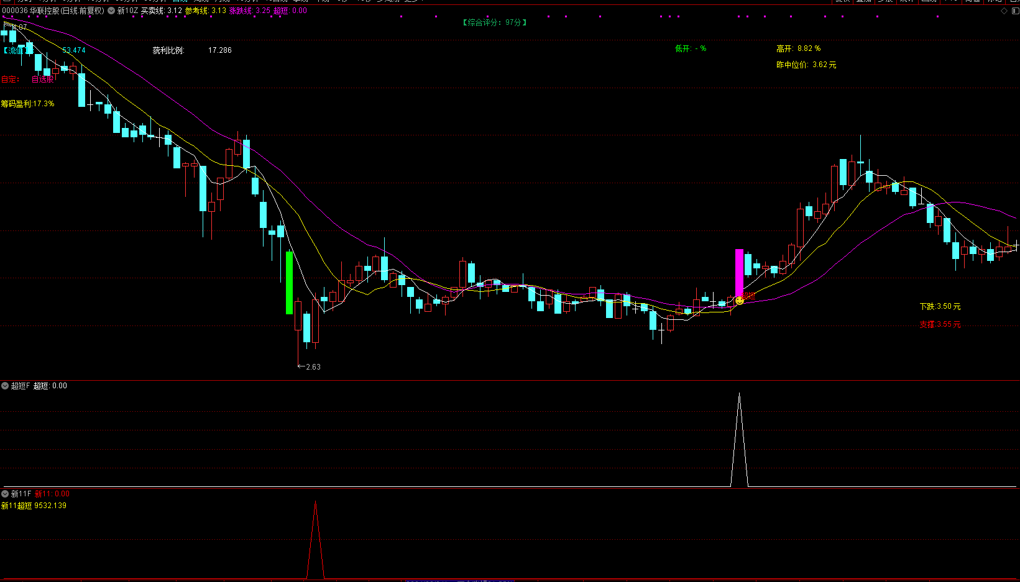Image resolution: width=1020 pixels, height=582 pixels.
Task: Click the 17.286 profit ratio value
Action: point(220,50)
